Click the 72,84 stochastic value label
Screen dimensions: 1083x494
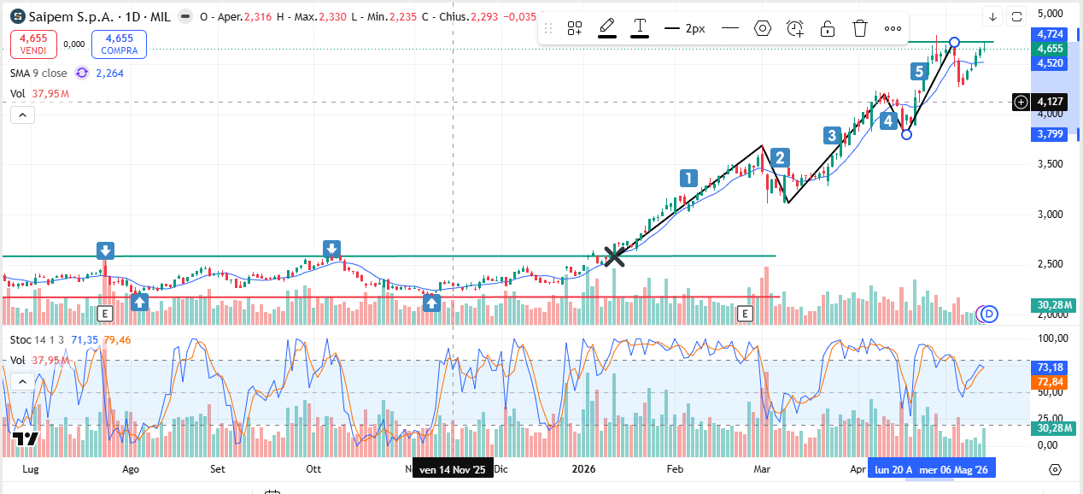coord(1050,381)
